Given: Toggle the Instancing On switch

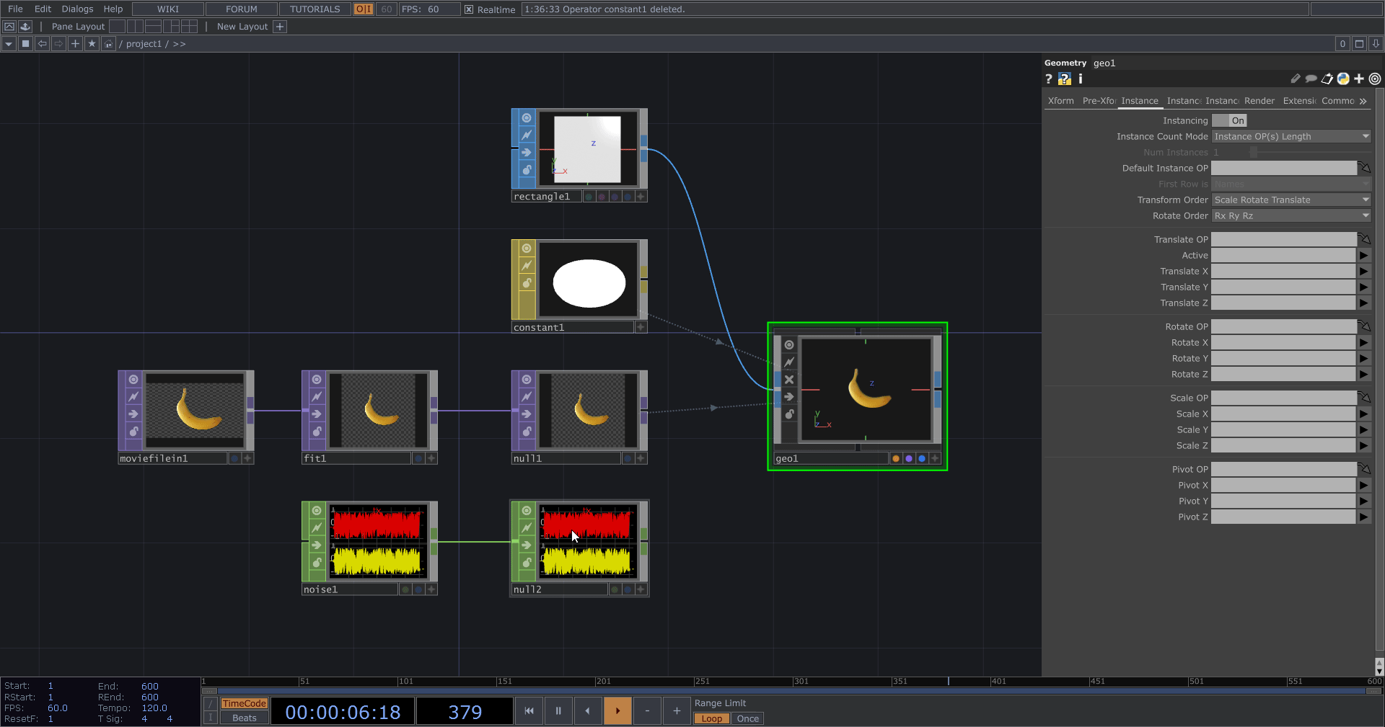Looking at the screenshot, I should point(1229,120).
